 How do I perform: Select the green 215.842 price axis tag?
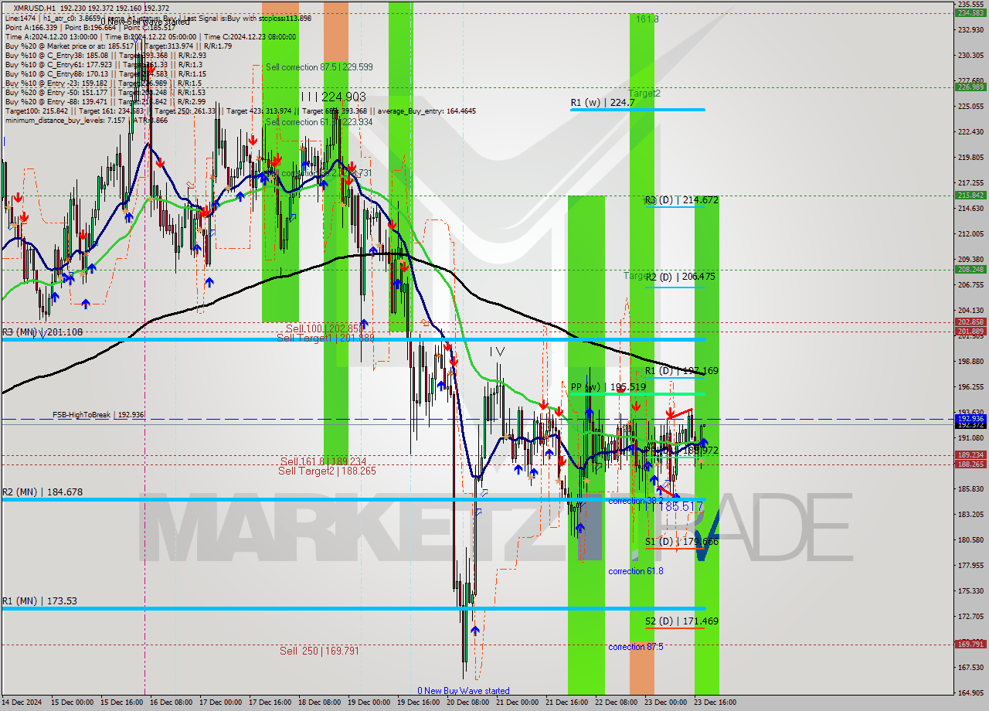point(970,195)
